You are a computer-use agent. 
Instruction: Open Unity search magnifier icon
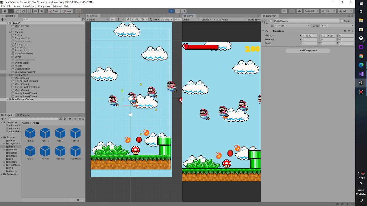(284, 11)
